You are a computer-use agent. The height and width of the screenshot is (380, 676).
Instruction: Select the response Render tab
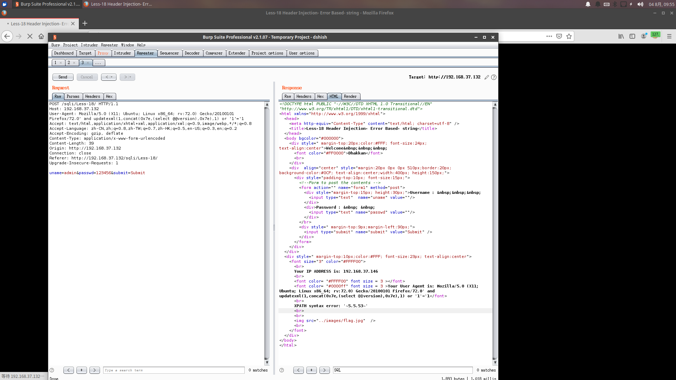tap(350, 96)
